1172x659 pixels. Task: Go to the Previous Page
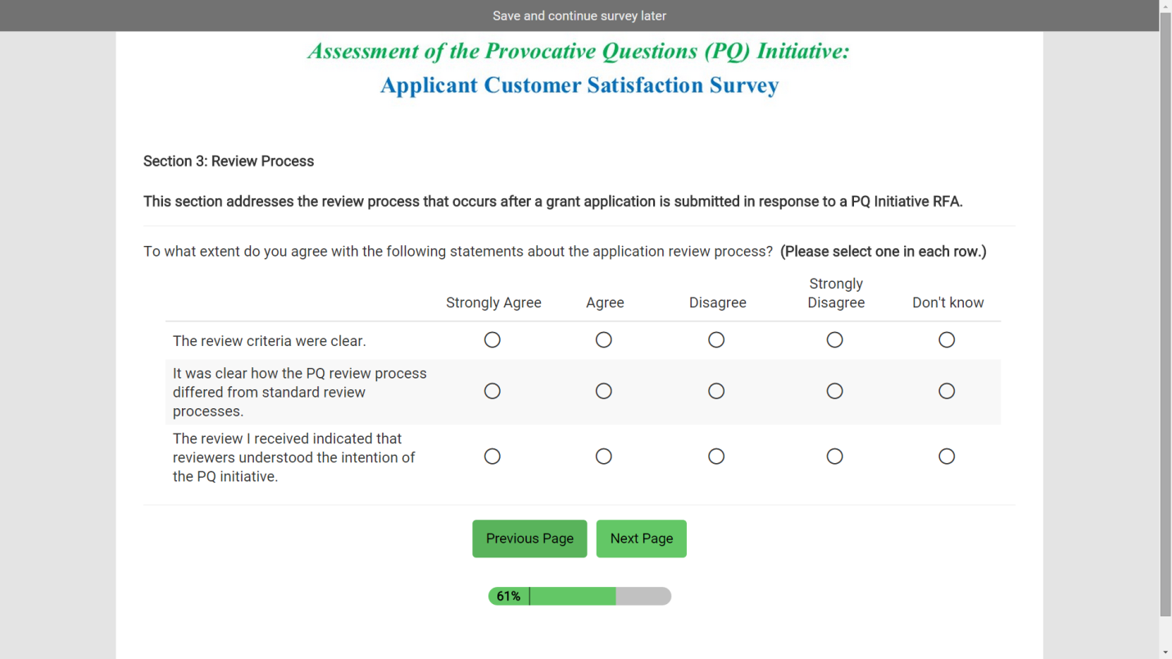[529, 539]
